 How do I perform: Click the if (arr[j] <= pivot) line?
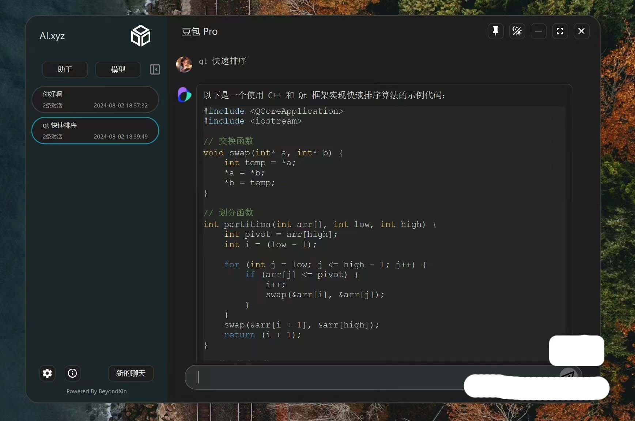coord(302,274)
